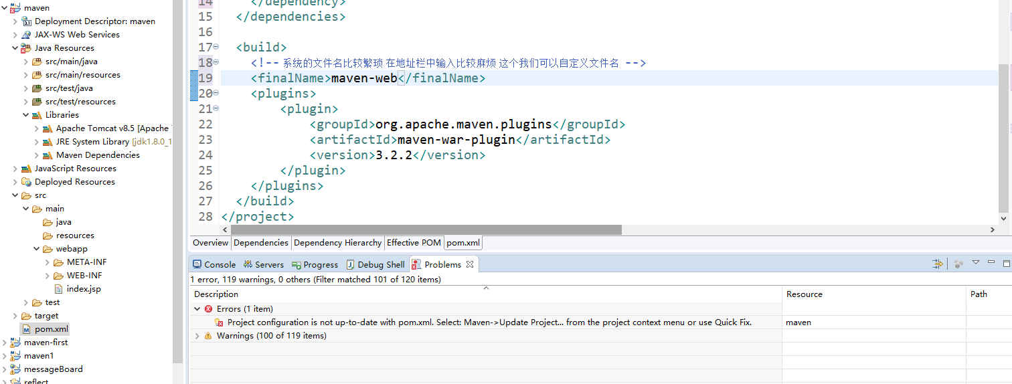Click the index.jsp file icon
Viewport: 1012px width, 384px height.
(x=58, y=289)
